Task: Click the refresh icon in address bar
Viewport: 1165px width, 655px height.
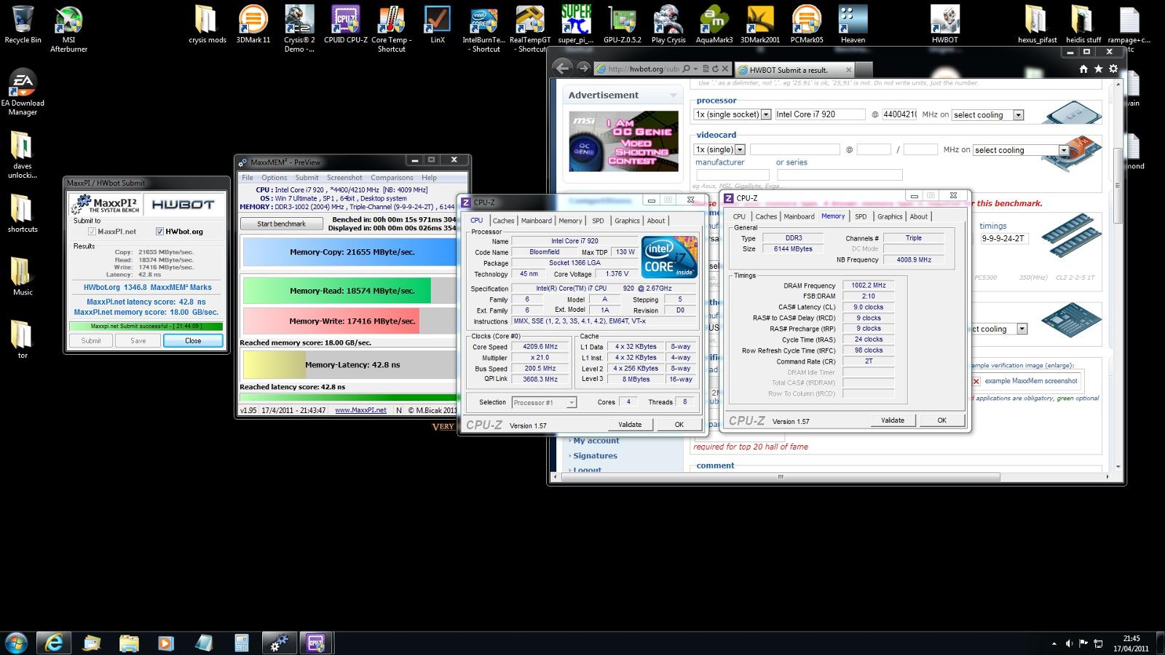Action: pyautogui.click(x=715, y=68)
